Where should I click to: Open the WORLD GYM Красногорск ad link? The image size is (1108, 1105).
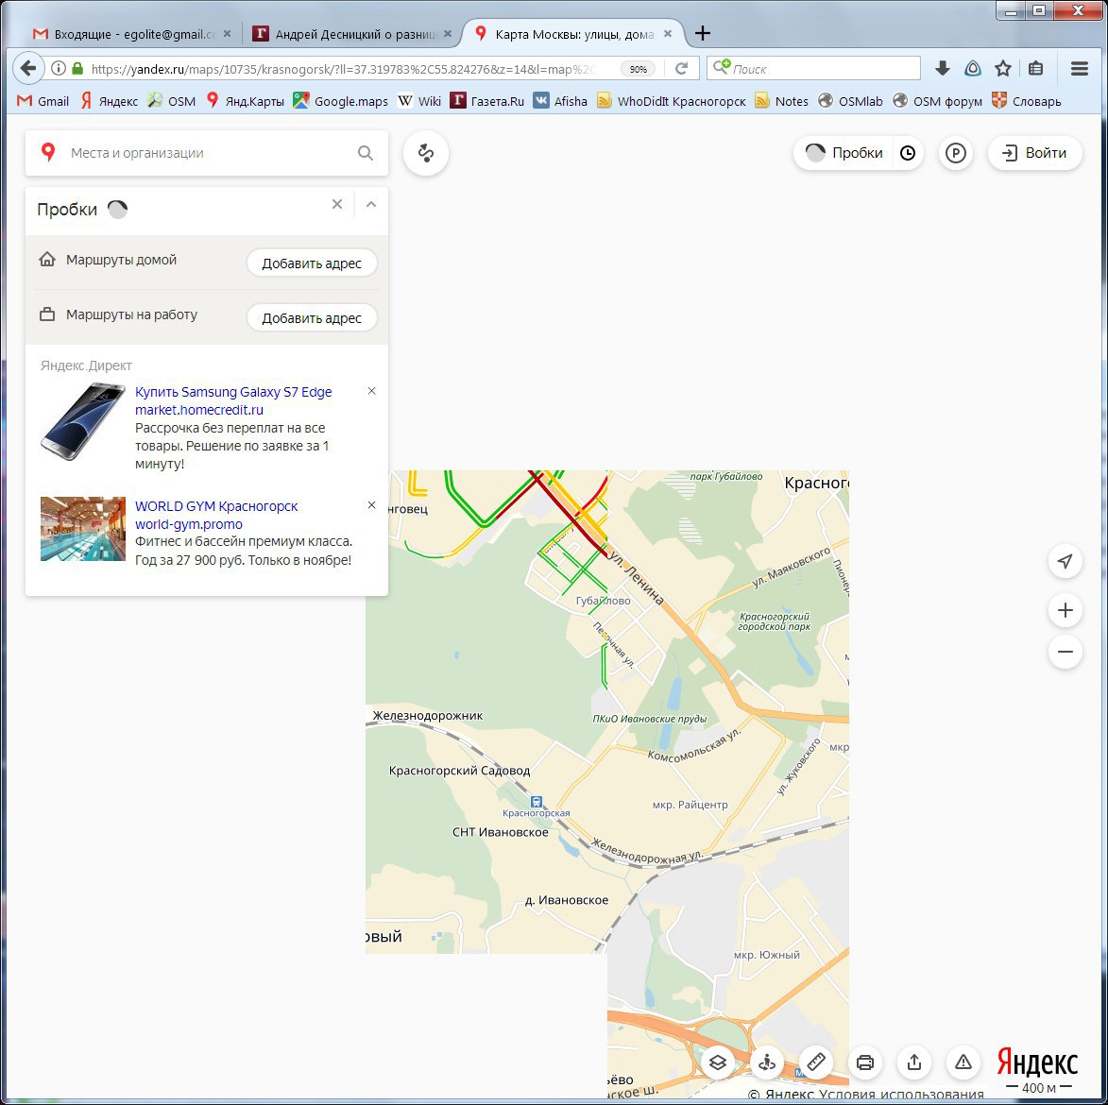[x=216, y=506]
